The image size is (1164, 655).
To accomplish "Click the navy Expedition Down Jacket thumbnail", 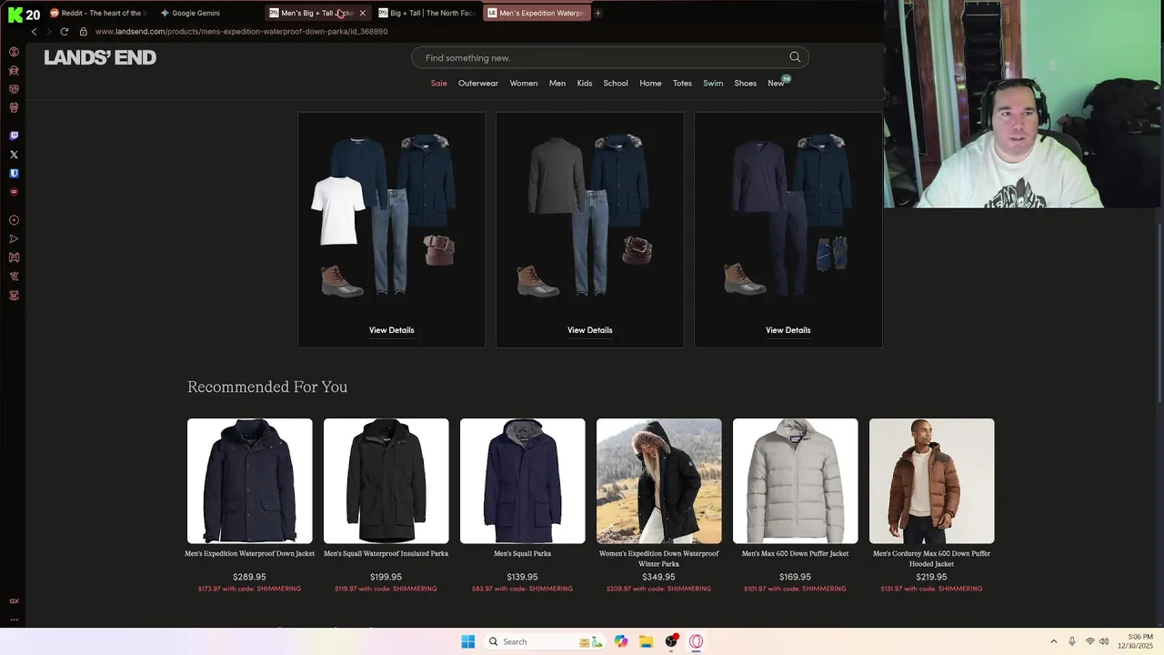I will tap(249, 480).
